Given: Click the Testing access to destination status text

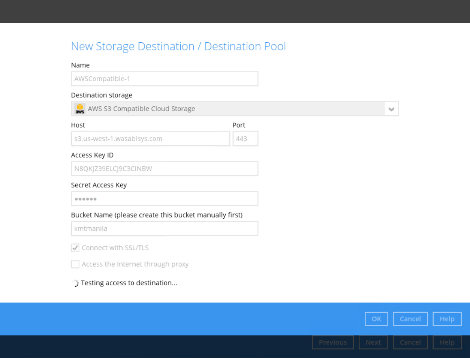Looking at the screenshot, I should point(129,283).
